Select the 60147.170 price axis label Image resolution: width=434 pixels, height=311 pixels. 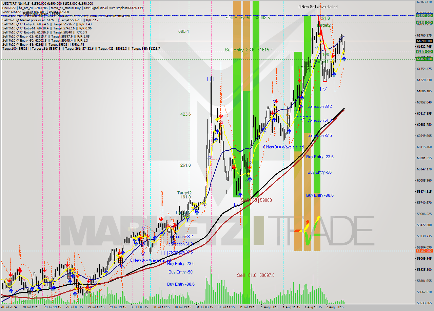[424, 169]
